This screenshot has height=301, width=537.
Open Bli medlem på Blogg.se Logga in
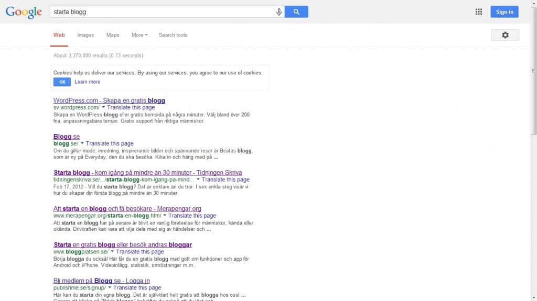(101, 281)
